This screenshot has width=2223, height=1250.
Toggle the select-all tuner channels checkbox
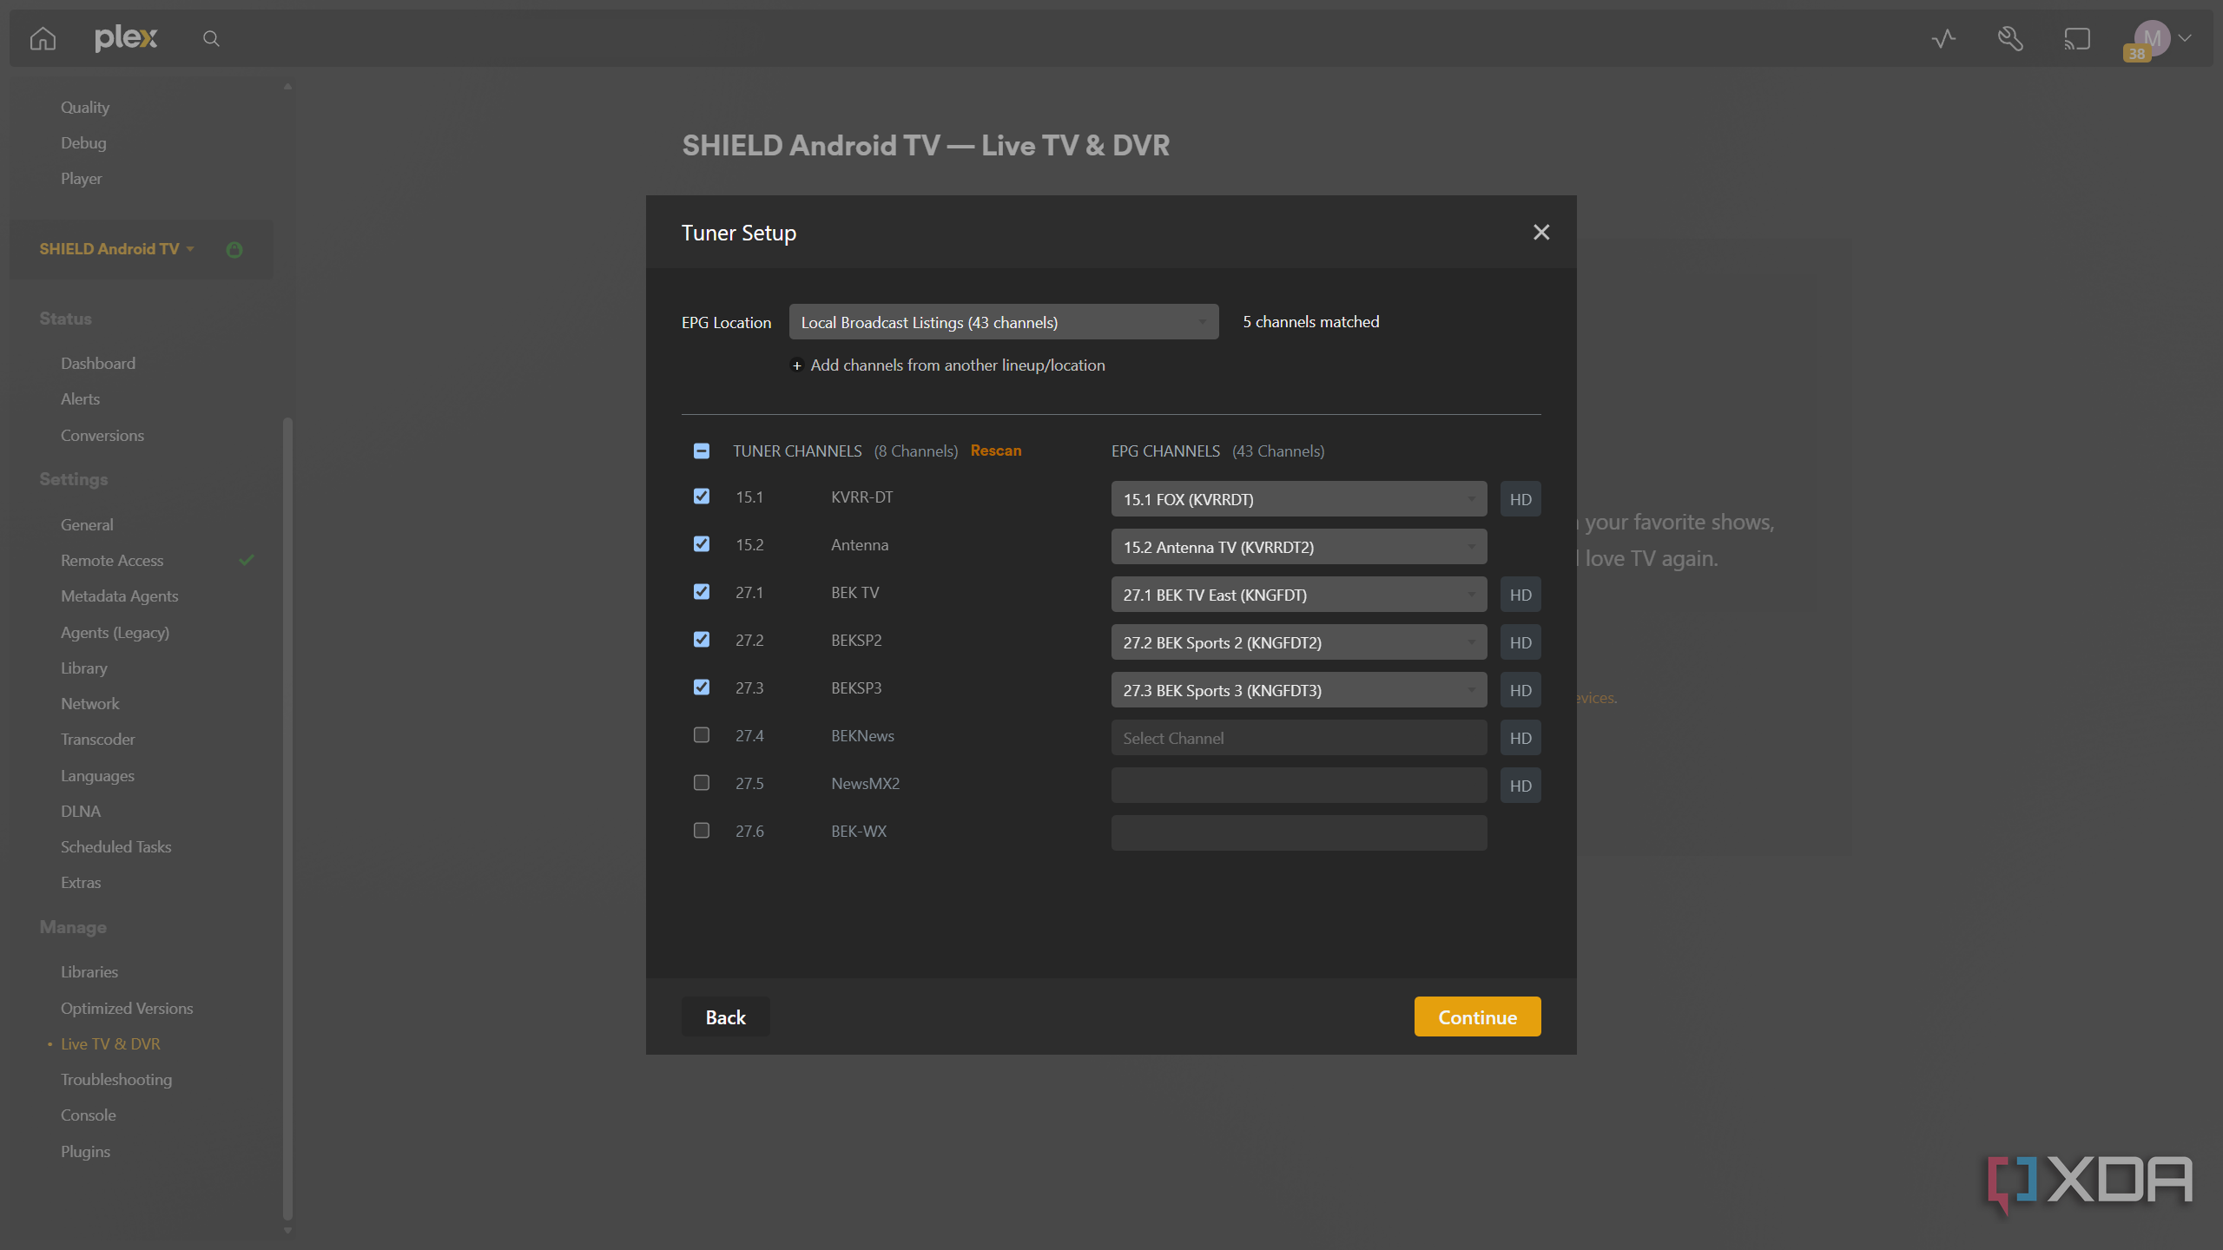702,451
